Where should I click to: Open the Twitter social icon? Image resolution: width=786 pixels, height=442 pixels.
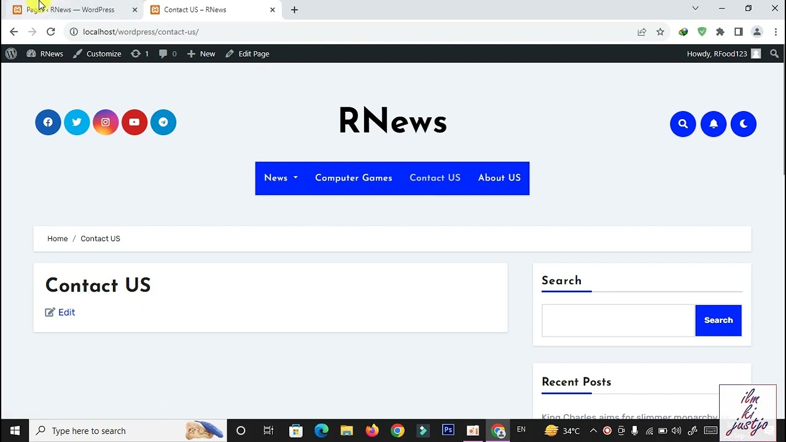click(x=77, y=122)
